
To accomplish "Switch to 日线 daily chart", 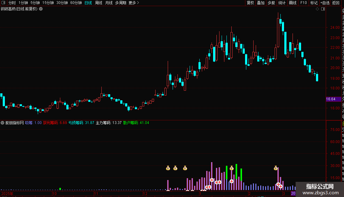I will 88,3.
